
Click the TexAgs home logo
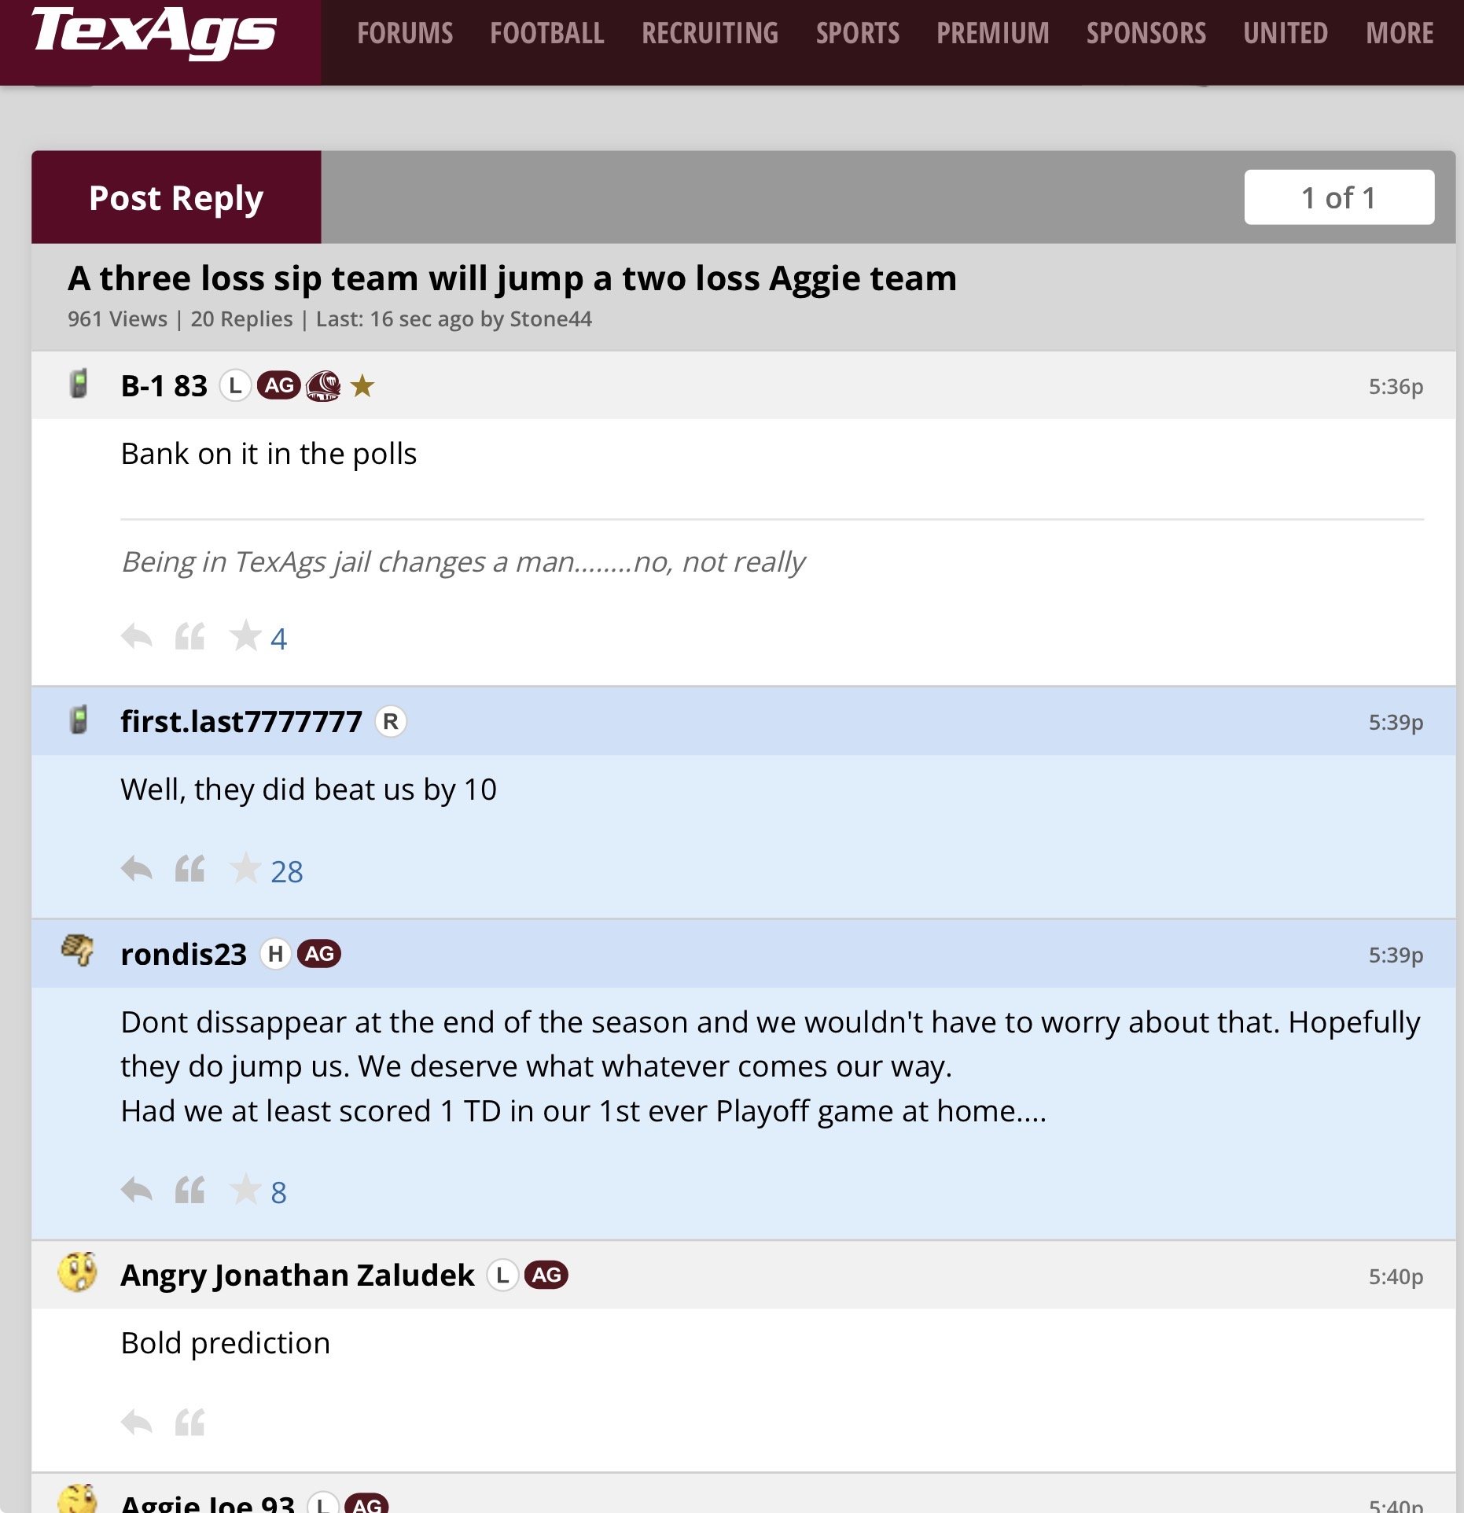coord(154,33)
